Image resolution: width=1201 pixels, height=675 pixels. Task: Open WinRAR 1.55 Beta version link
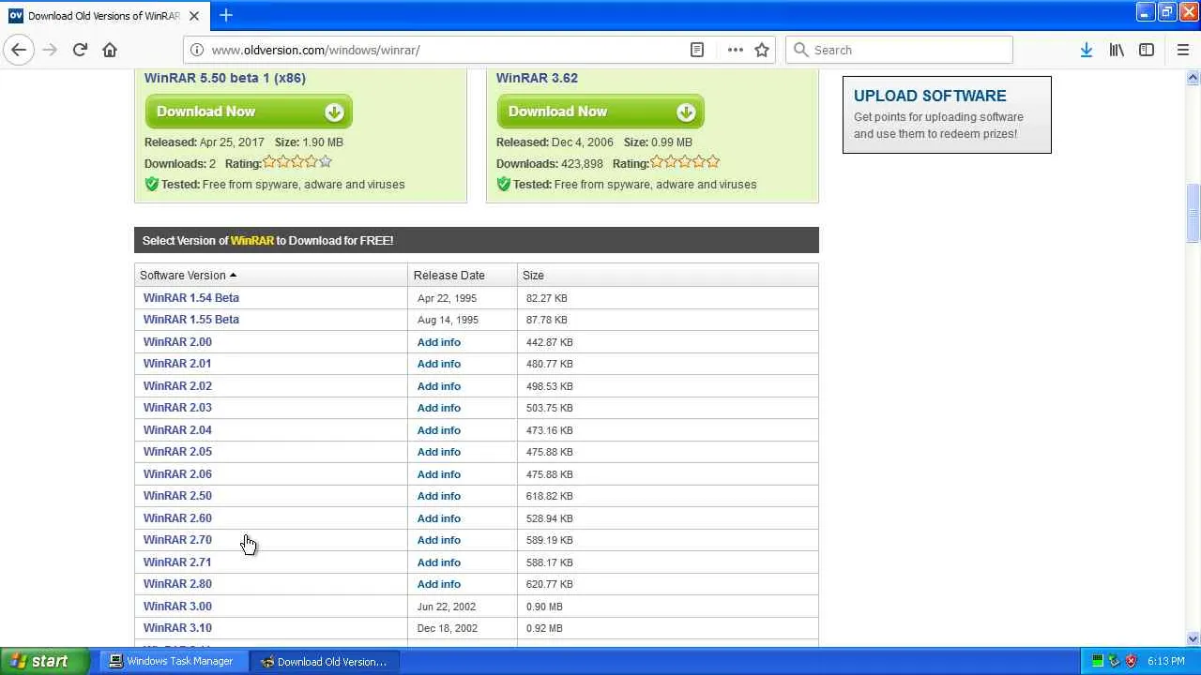tap(191, 320)
